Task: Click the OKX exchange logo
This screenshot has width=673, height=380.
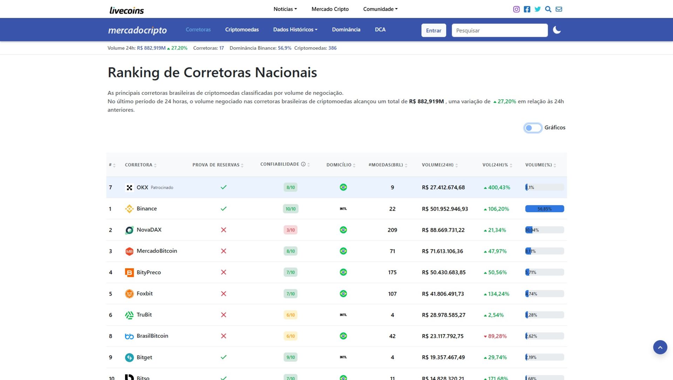Action: [x=130, y=187]
